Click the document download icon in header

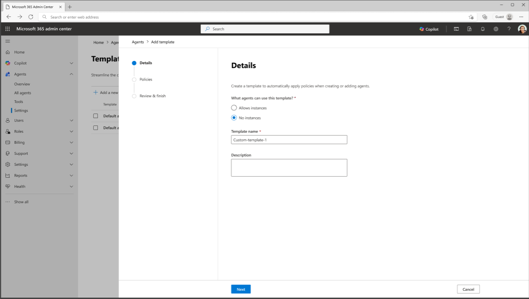pos(470,29)
